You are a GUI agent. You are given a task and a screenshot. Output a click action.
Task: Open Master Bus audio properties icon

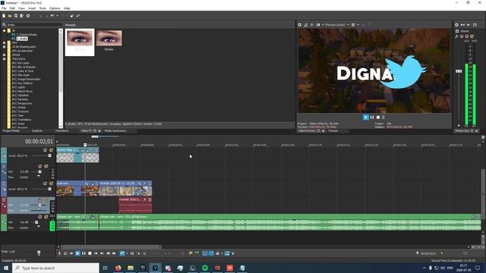click(456, 25)
